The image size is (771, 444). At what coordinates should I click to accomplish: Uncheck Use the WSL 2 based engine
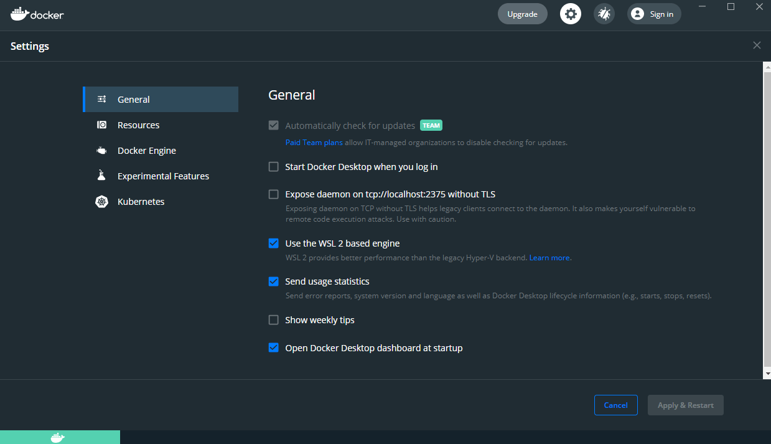pos(273,243)
